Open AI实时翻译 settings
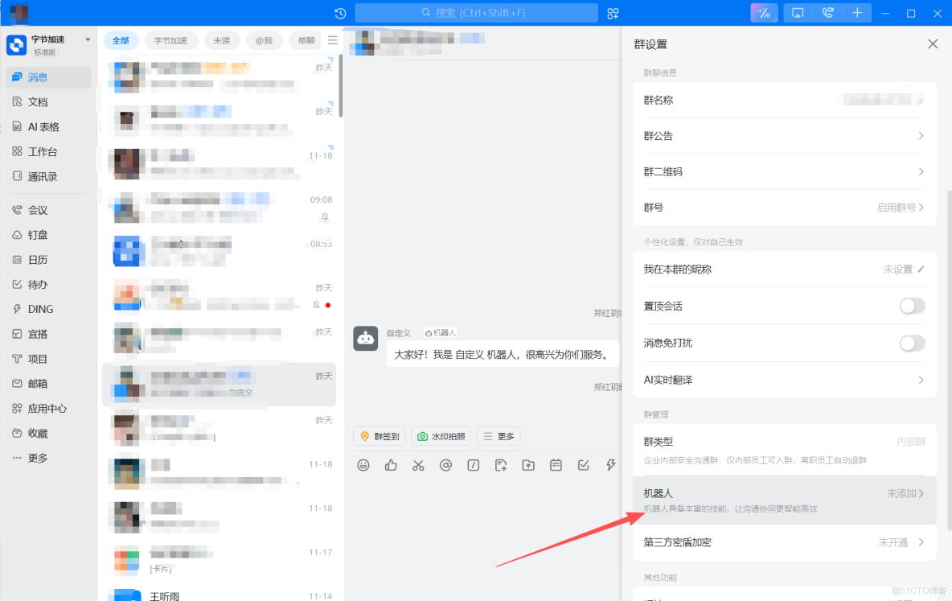 tap(784, 379)
